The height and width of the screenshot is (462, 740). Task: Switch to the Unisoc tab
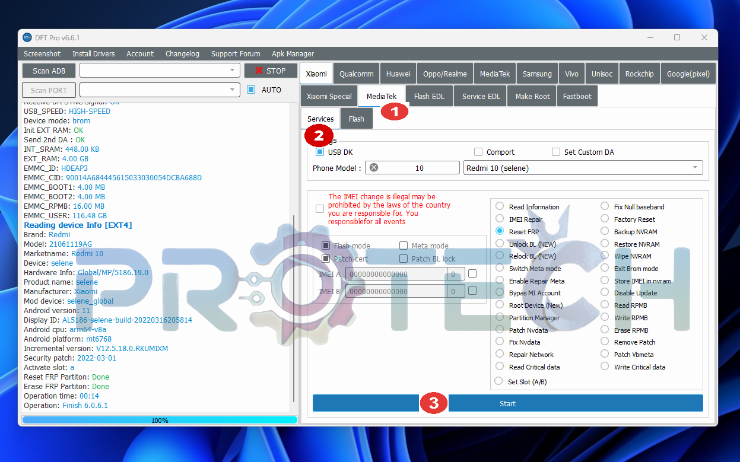602,74
